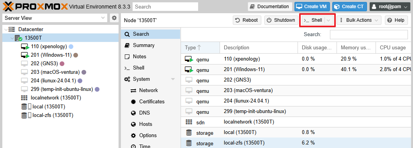
Task: Open the root@pam user menu
Action: coord(390,7)
